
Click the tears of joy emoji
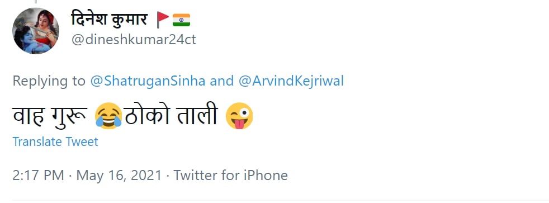(108, 116)
